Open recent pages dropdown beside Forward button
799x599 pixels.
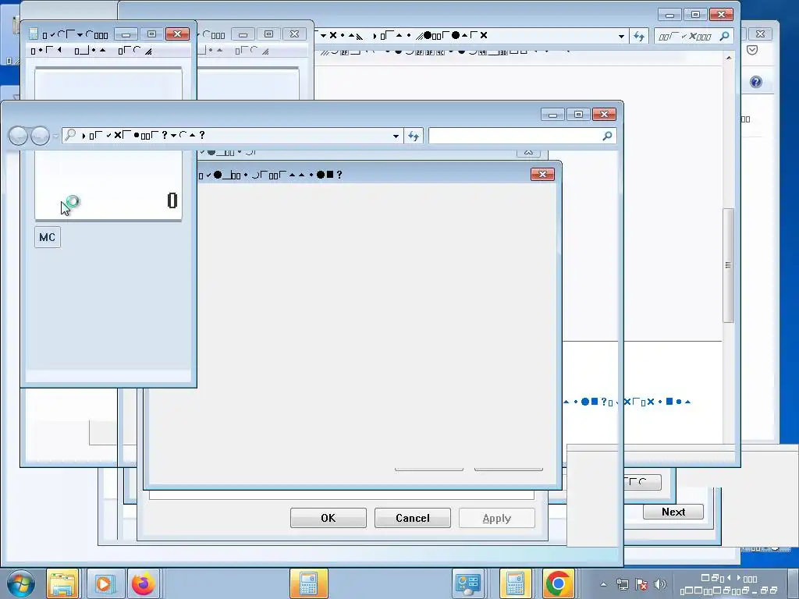click(x=55, y=136)
